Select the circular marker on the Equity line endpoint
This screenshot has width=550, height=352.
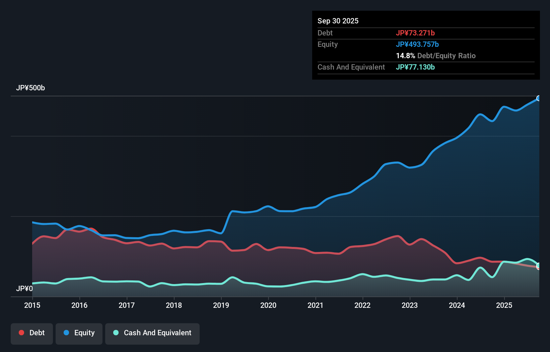[539, 98]
